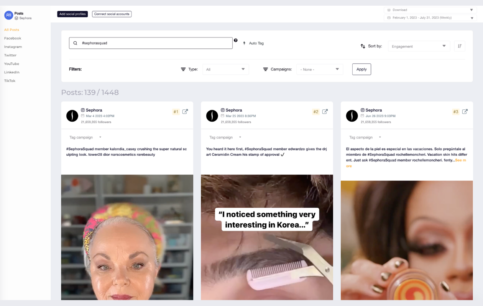
Task: Toggle the sort order direction icon
Action: [460, 46]
